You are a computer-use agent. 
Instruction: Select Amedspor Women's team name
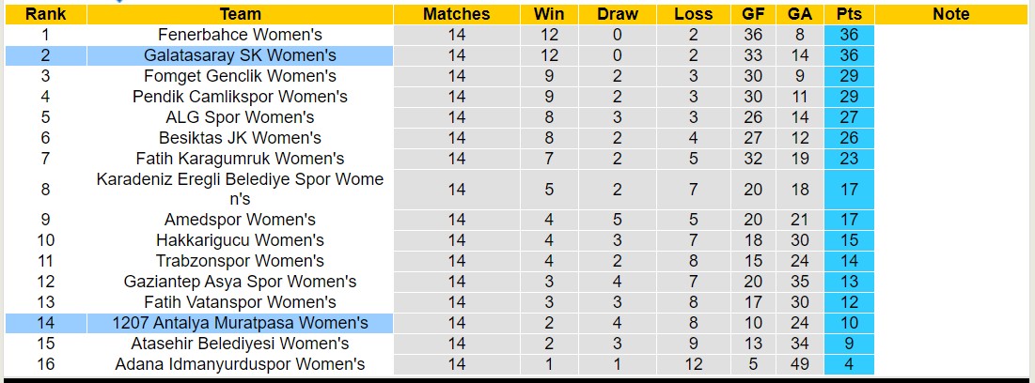coord(240,220)
